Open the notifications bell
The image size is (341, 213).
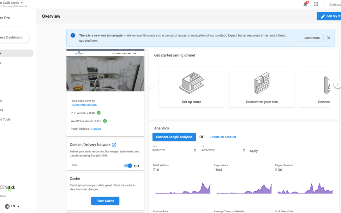[x=305, y=4]
